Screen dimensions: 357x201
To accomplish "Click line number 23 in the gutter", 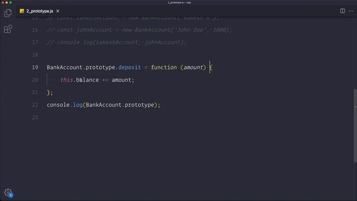I will [35, 117].
